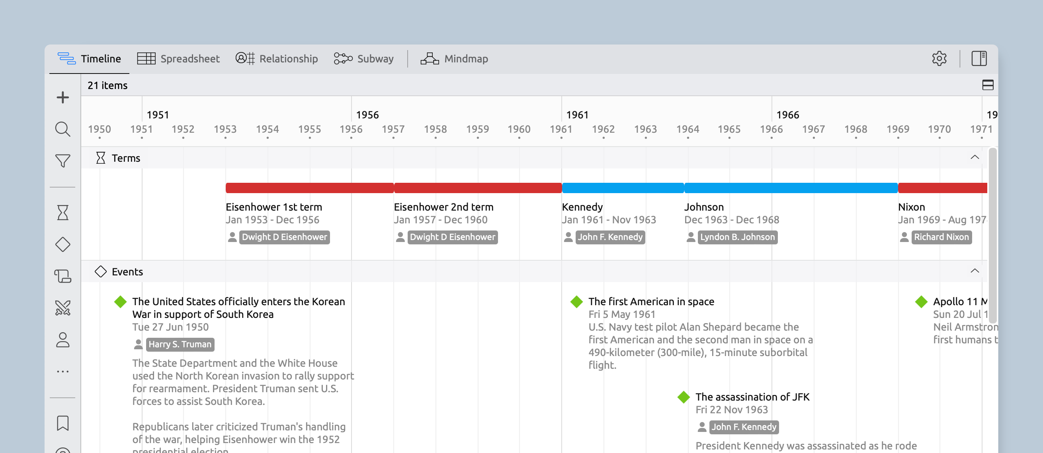Switch to the Timeline tab

pos(89,58)
